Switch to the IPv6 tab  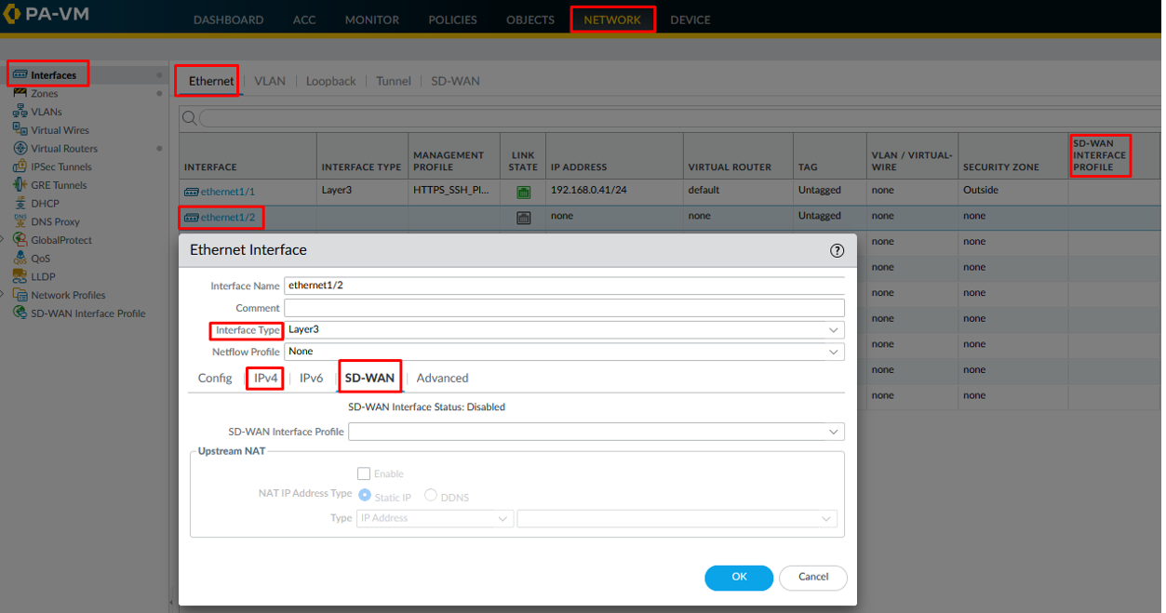tap(311, 379)
